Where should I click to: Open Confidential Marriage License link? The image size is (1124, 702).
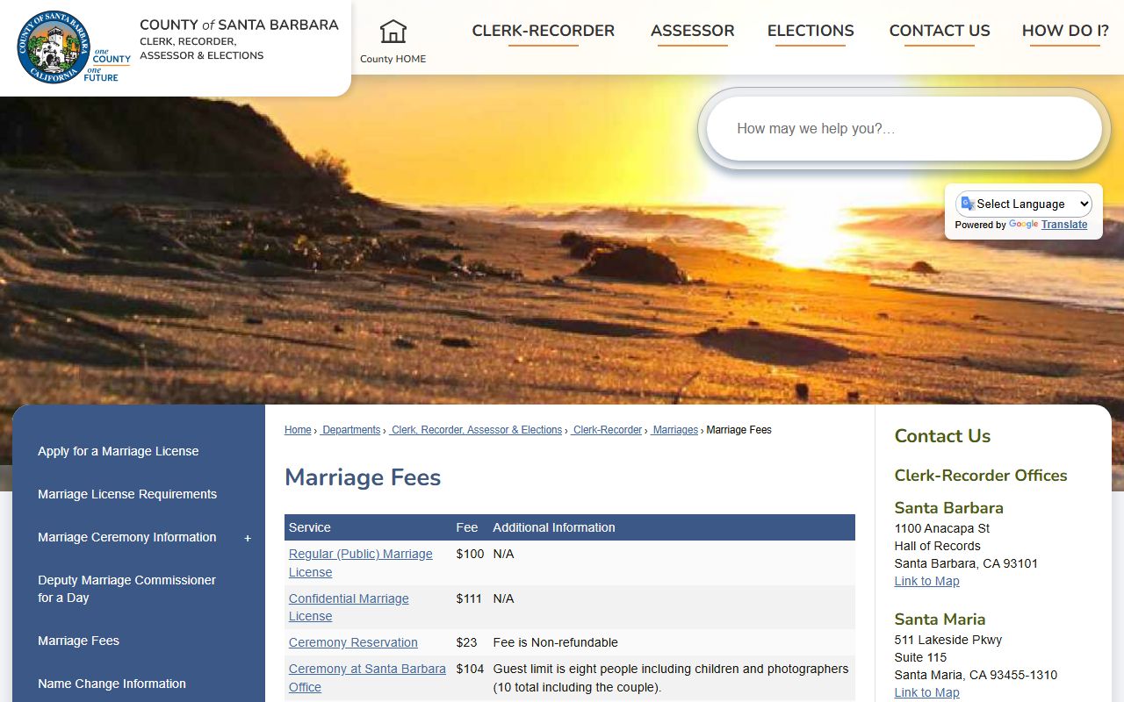(x=349, y=607)
